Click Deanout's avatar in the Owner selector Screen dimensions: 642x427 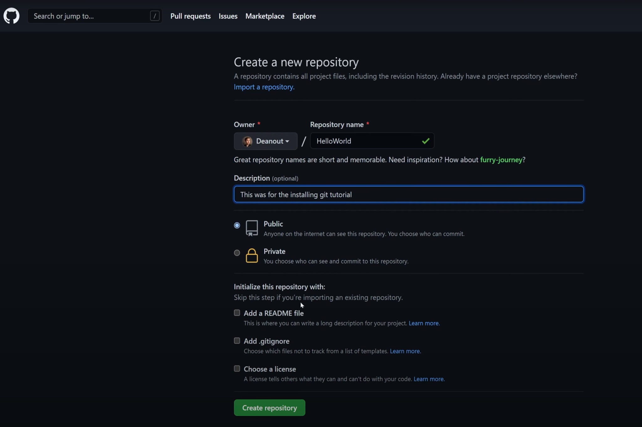(248, 141)
